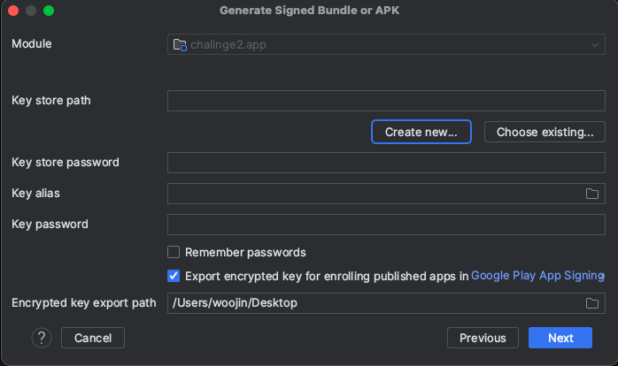618x366 pixels.
Task: Focus the Key store path field
Action: coord(386,101)
